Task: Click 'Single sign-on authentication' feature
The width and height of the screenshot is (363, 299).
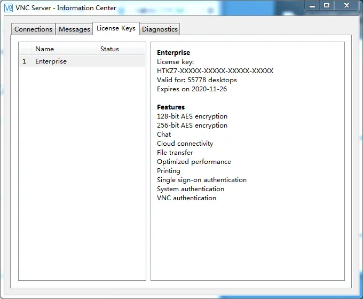Action: 202,180
